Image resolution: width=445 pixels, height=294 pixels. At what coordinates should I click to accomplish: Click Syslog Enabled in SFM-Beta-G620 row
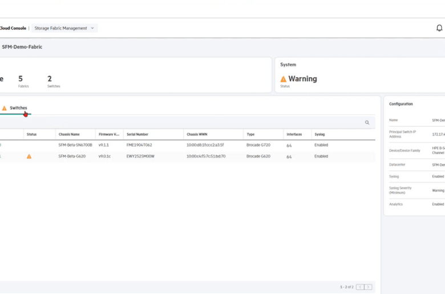pos(321,156)
